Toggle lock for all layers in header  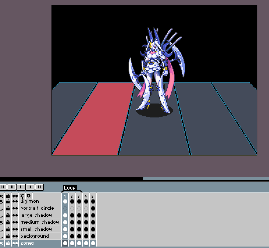tap(8, 196)
